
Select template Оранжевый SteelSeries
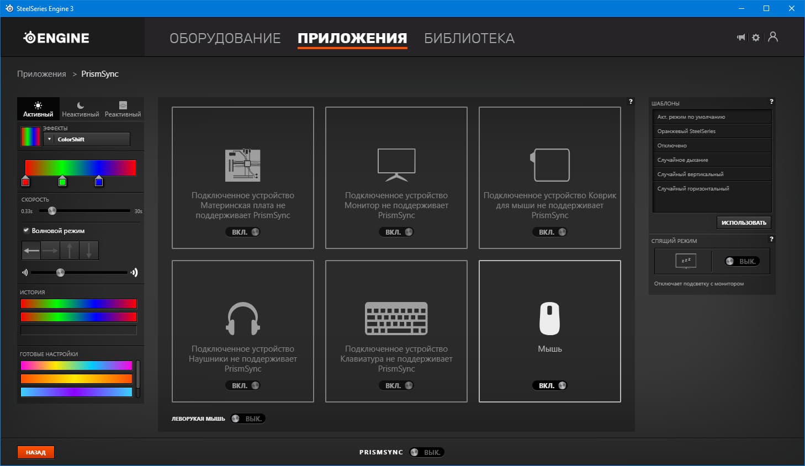712,131
